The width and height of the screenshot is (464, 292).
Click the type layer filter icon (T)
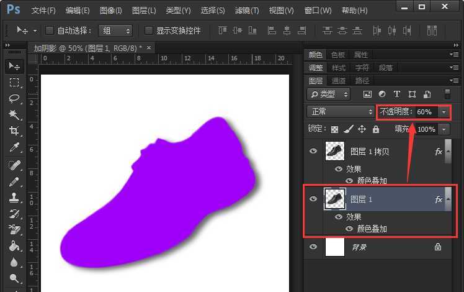398,94
